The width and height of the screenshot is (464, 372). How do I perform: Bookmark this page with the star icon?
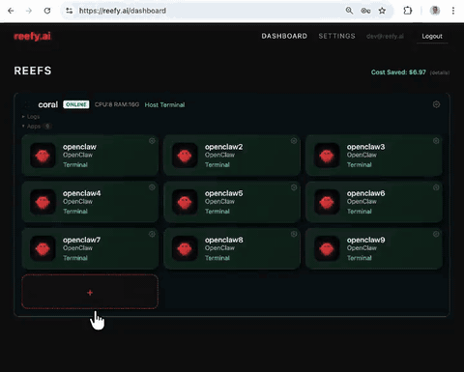click(x=382, y=11)
